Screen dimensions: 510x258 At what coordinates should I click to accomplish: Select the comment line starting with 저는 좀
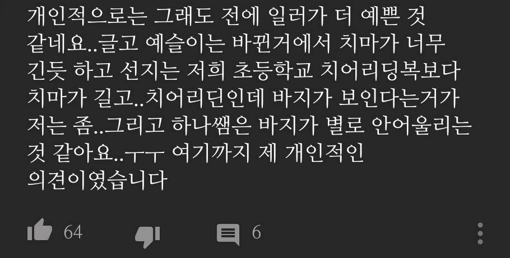coord(249,125)
